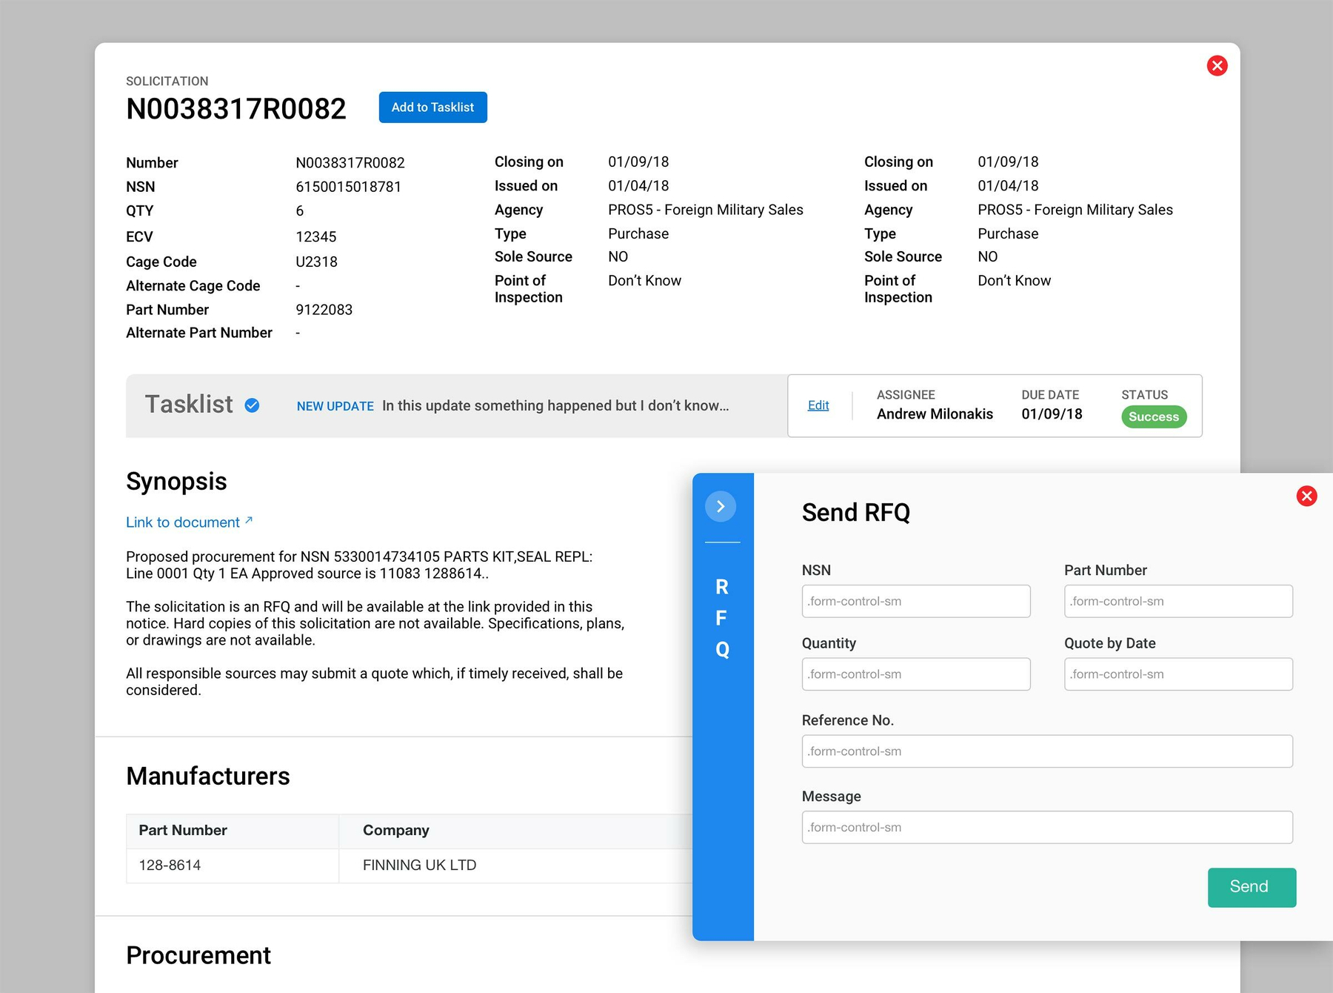Open document via the external link arrow icon
Screen dimensions: 1333x993
point(247,519)
